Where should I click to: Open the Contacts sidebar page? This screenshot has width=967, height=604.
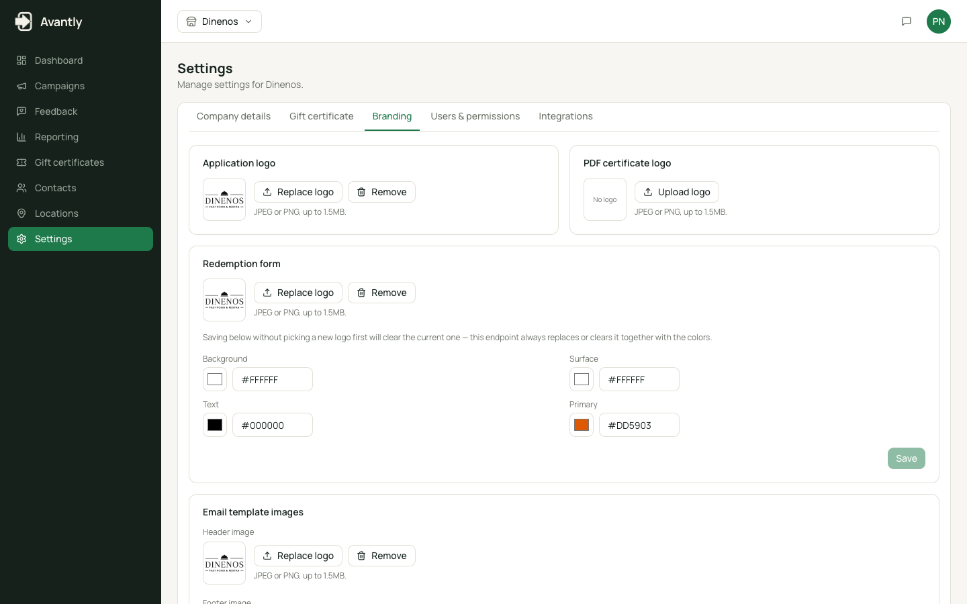(81, 188)
